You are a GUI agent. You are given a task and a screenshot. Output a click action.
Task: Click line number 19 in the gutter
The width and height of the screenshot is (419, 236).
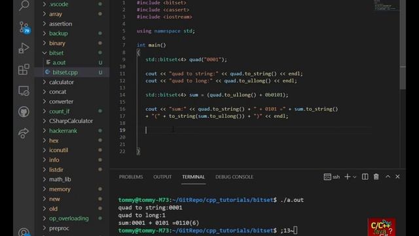(x=122, y=130)
